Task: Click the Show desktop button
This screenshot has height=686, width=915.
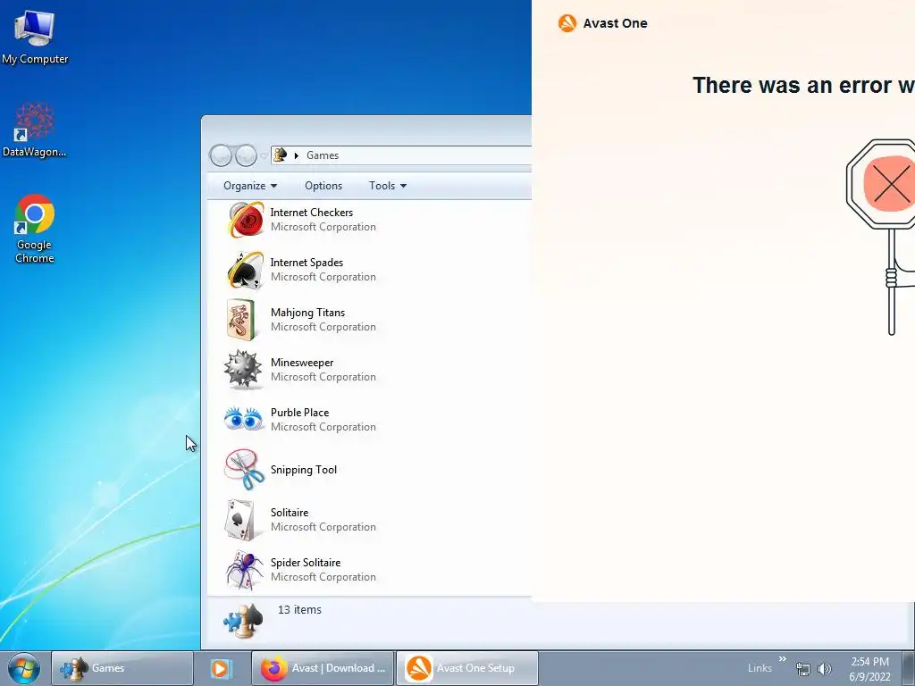Action: click(x=909, y=668)
